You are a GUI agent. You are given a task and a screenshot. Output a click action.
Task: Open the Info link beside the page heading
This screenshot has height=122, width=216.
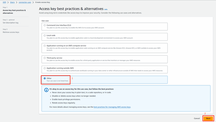[x=106, y=9]
